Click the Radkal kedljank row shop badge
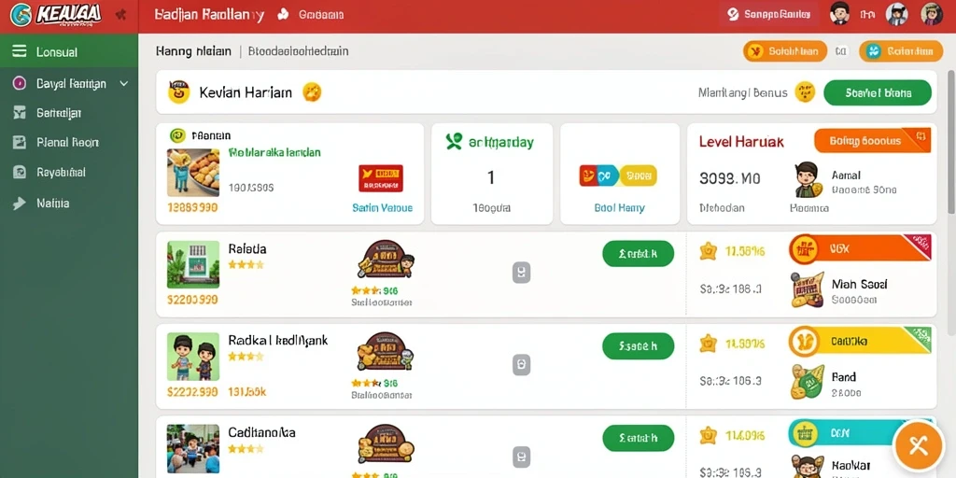956x478 pixels. click(386, 352)
